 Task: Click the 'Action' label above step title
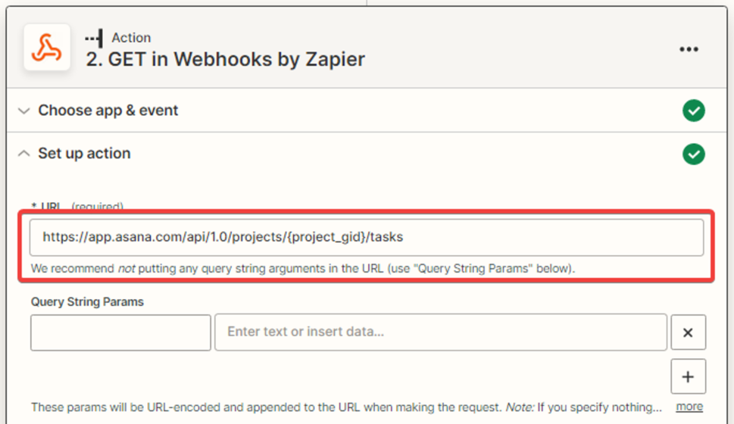coord(131,38)
